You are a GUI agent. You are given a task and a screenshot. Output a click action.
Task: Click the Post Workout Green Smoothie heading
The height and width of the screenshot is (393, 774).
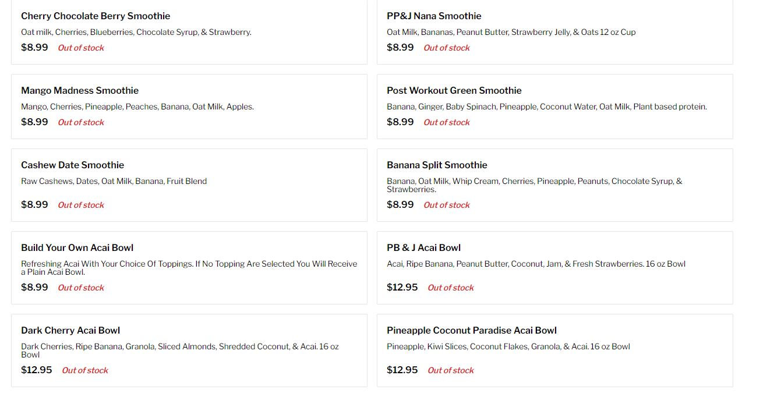point(454,91)
